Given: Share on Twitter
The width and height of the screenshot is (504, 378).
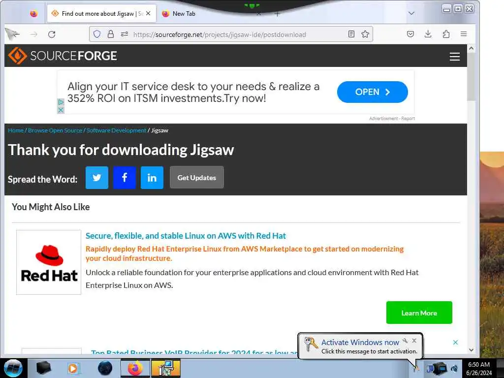Looking at the screenshot, I should point(97,177).
